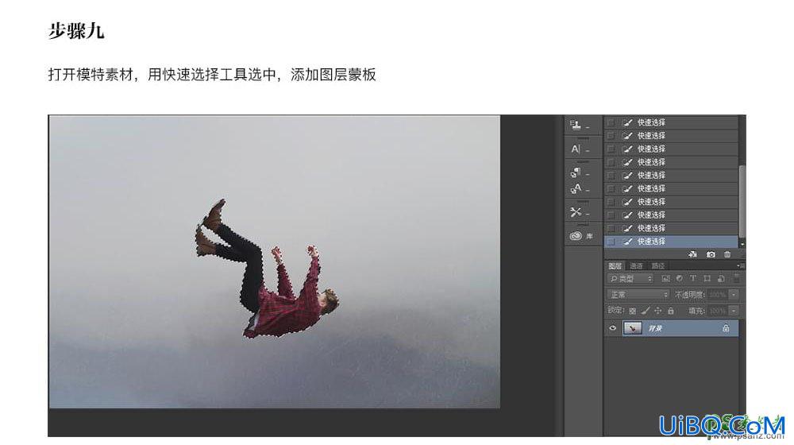Viewport: 794px width, 445px height.
Task: Open the 正常 blend mode dropdown
Action: tap(638, 295)
